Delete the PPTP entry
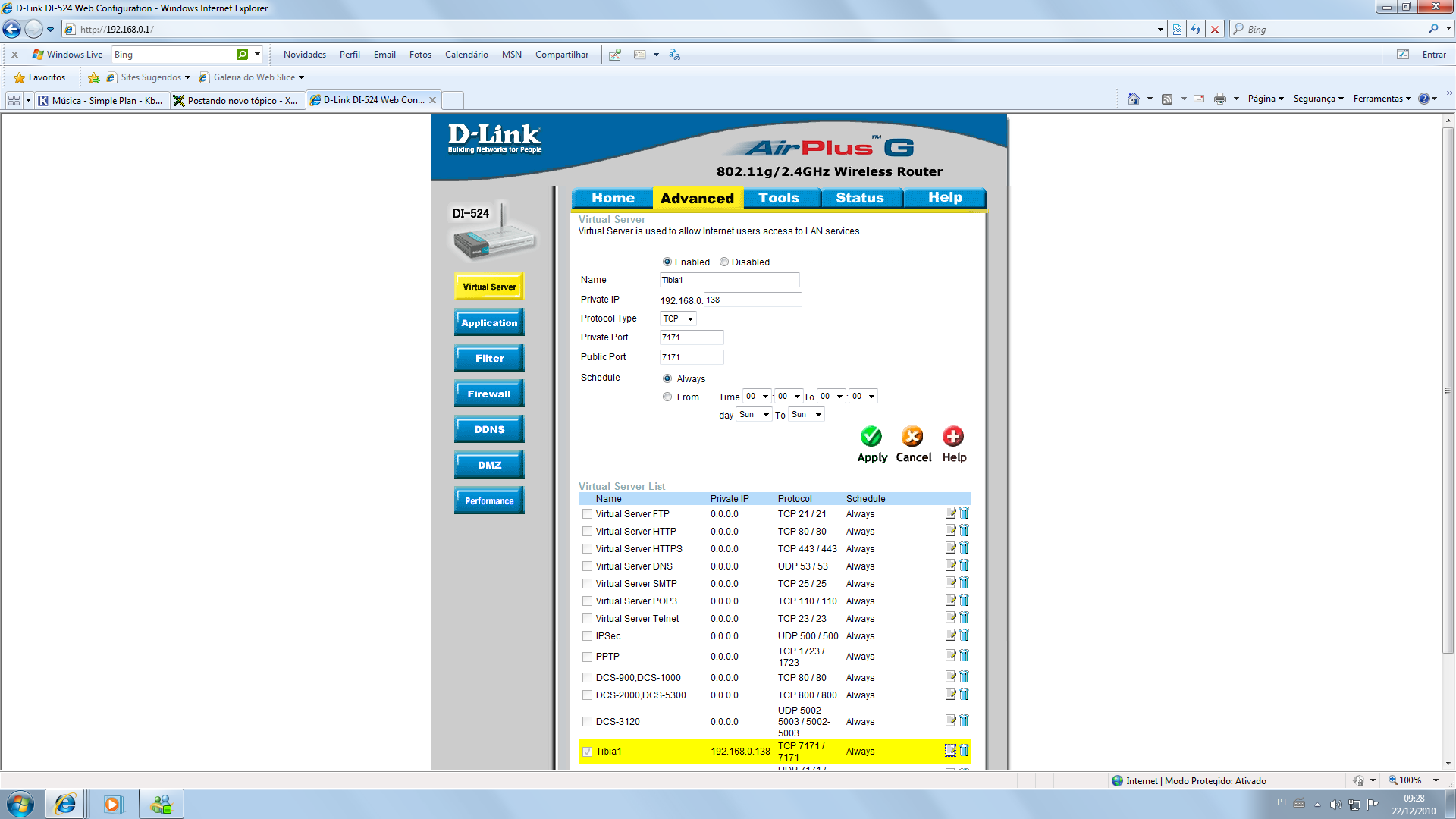Image resolution: width=1456 pixels, height=819 pixels. tap(965, 655)
